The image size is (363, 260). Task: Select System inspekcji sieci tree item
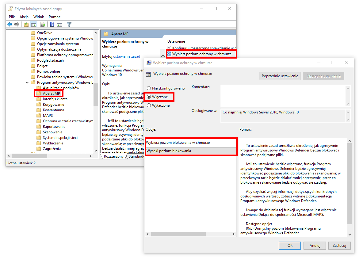click(60, 138)
